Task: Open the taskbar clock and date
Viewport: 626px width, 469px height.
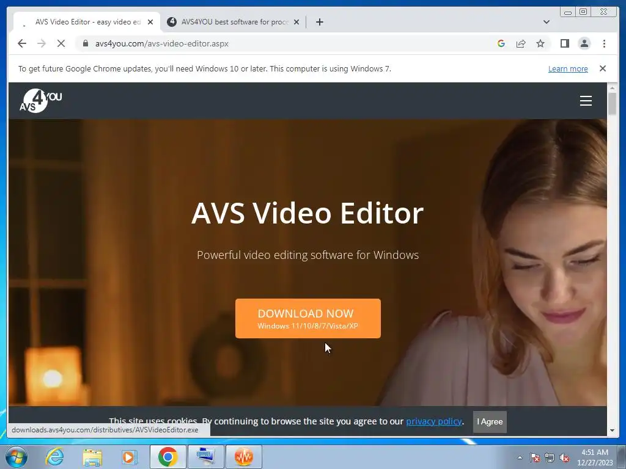Action: [594, 457]
